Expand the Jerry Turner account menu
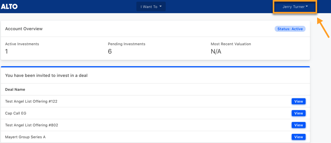This screenshot has height=143, width=331. (x=295, y=7)
